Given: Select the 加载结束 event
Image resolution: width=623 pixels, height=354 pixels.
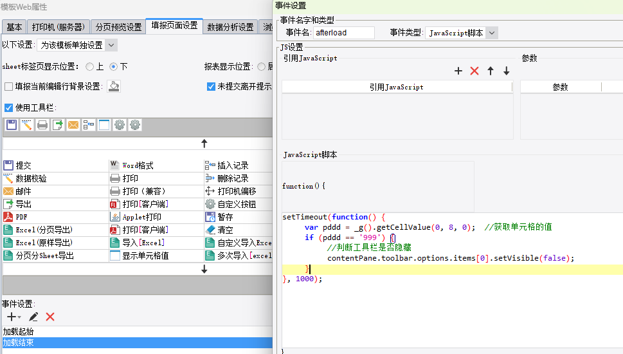Looking at the screenshot, I should [138, 342].
